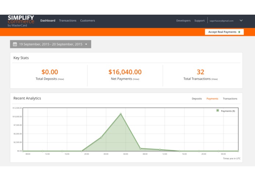
Task: Click the Simplify Commerce logo
Action: [x=21, y=21]
